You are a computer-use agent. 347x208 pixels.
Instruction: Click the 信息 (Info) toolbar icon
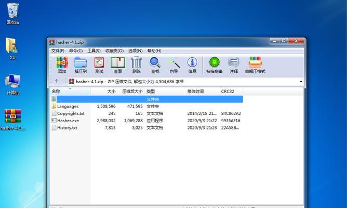click(192, 63)
